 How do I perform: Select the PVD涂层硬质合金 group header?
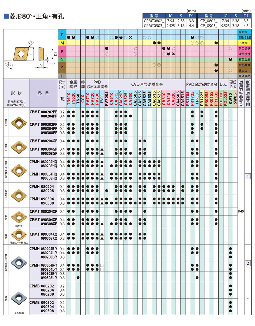click(x=202, y=84)
